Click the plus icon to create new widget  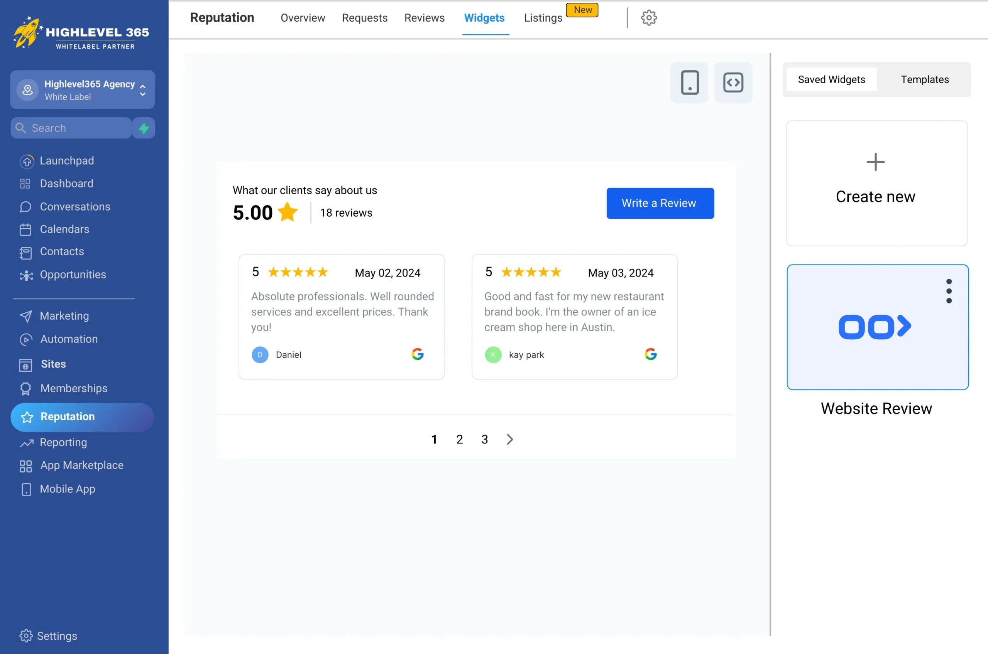point(875,162)
